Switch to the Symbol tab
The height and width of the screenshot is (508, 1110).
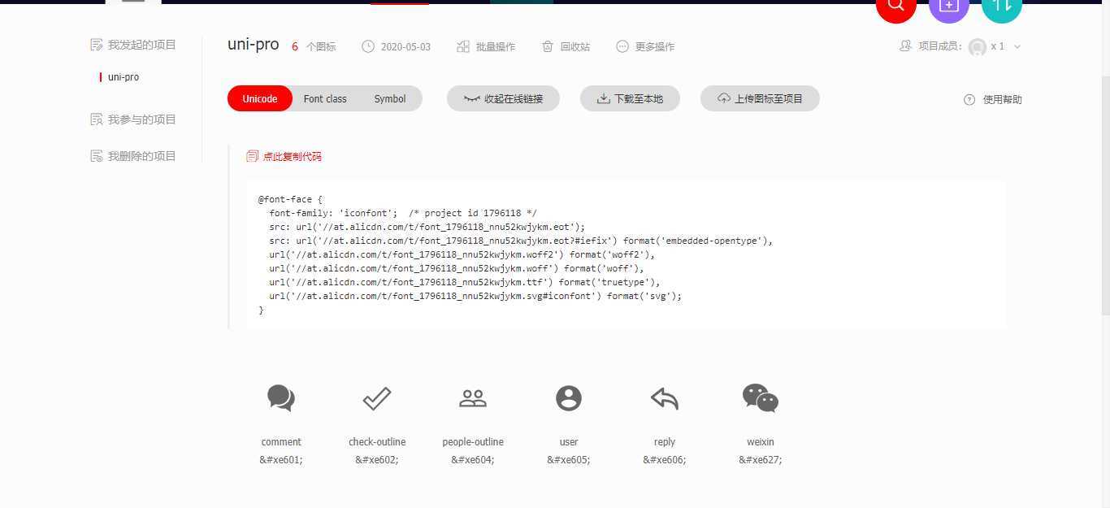390,98
